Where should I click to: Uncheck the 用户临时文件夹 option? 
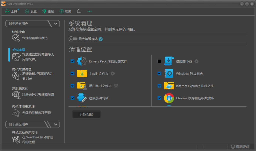pyautogui.click(x=72, y=86)
